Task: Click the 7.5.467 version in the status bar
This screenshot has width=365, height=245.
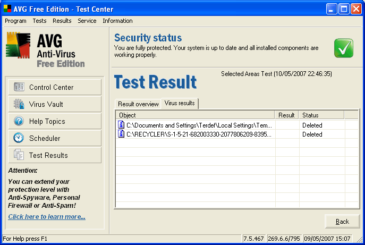Action: [x=253, y=239]
